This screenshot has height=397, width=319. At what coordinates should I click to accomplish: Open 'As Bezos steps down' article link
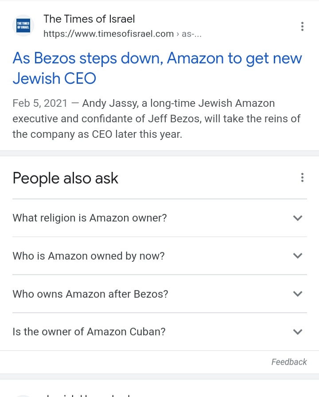click(x=157, y=68)
